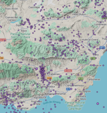The width and height of the screenshot is (107, 113).
Task: Click the purple marker right of A-7 shield
Action: [71, 89]
